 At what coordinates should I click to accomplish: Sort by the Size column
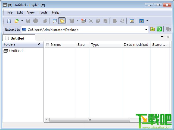tap(82, 44)
